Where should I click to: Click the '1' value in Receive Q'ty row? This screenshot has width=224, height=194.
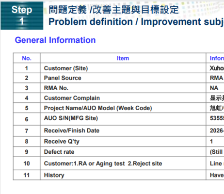click(211, 142)
